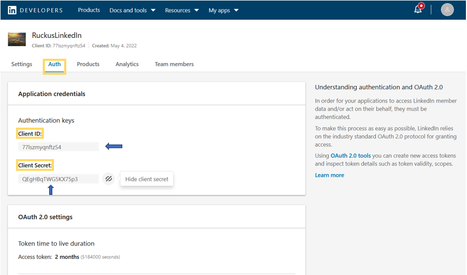The height and width of the screenshot is (275, 467).
Task: Click the RuckusLinkedIn app title
Action: point(57,35)
